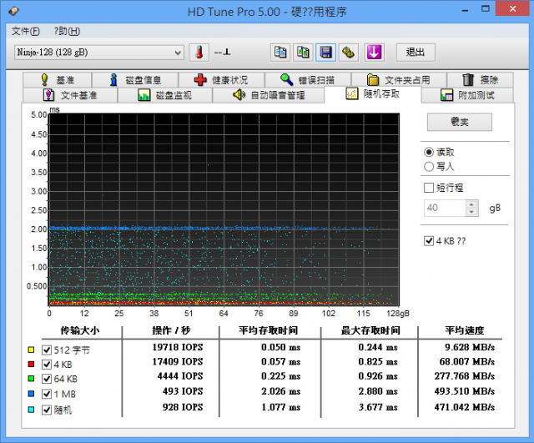Viewport: 534px width, 443px height.
Task: Toggle the 4 KB ?? alignment checkbox
Action: click(429, 241)
